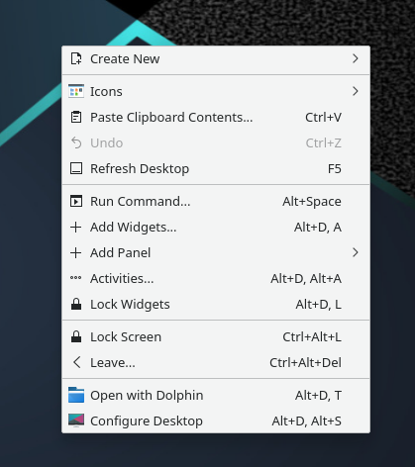This screenshot has width=415, height=467.
Task: Select Open with Dolphin
Action: coord(216,395)
